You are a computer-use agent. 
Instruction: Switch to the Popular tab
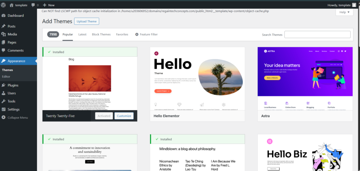(68, 34)
